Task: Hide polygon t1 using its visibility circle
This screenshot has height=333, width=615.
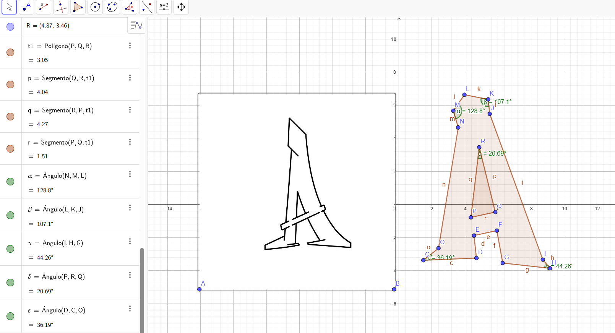Action: point(10,52)
